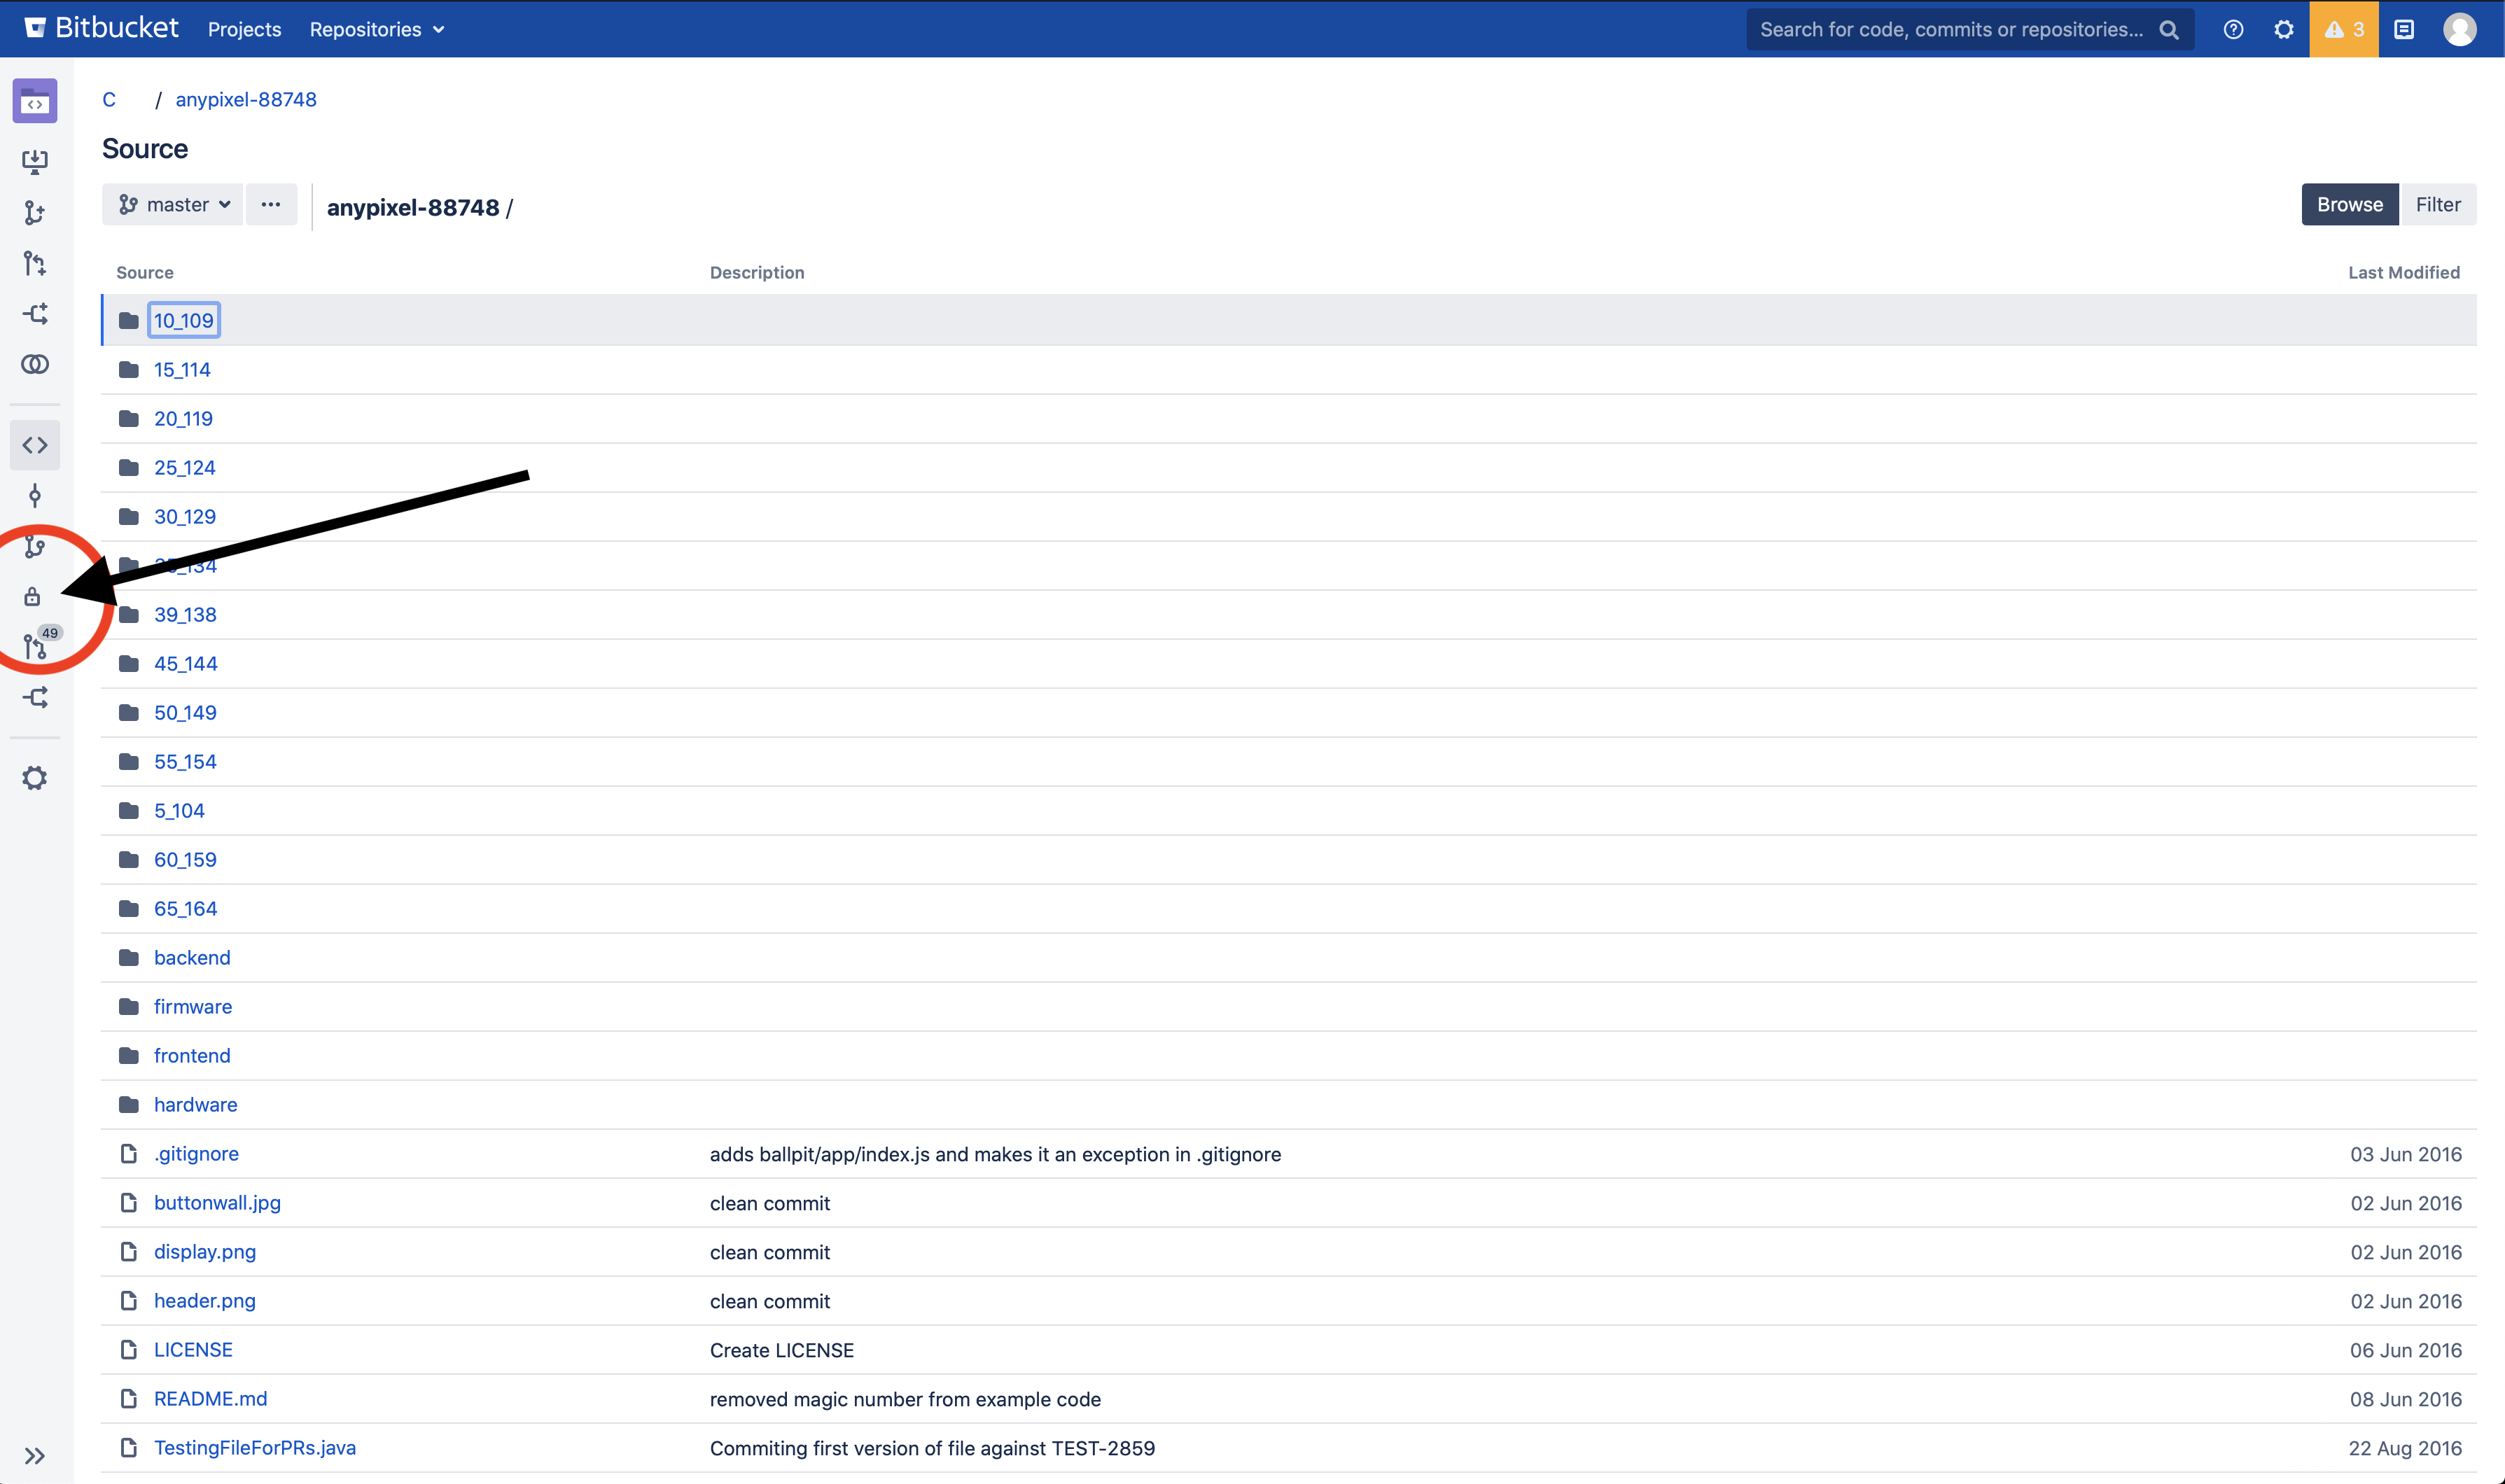Image resolution: width=2505 pixels, height=1484 pixels.
Task: Click the Create branch sidebar icon
Action: pyautogui.click(x=35, y=212)
